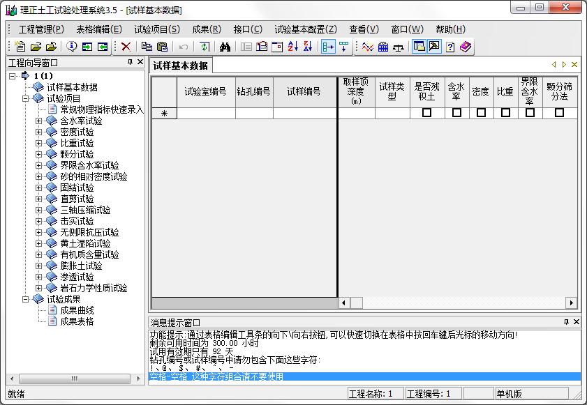Viewport: 587px width, 405px height.
Task: Open the 试验基本配置(Z) menu
Action: (306, 29)
